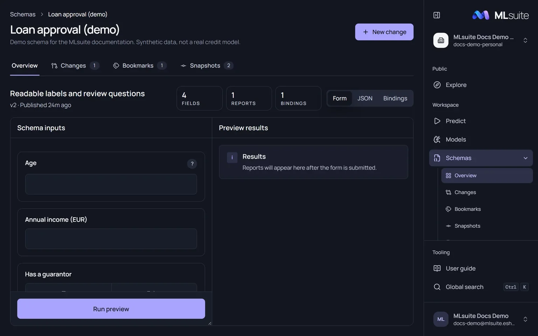This screenshot has width=538, height=336.
Task: Click the Snapshots commit icon in sidebar
Action: tap(448, 226)
